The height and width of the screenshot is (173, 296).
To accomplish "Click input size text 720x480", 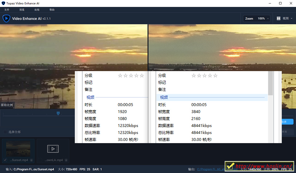I will coord(71,169).
